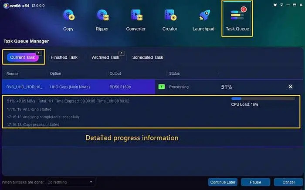This screenshot has width=305, height=190.
Task: Open the 'Do Nothing' dropdown
Action: click(71, 182)
